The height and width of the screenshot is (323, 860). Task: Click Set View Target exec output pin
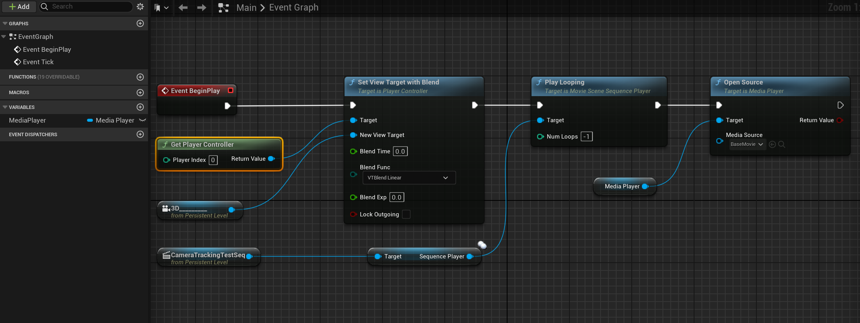[x=475, y=105]
